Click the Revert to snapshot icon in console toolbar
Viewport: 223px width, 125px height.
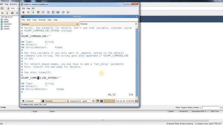48,12
